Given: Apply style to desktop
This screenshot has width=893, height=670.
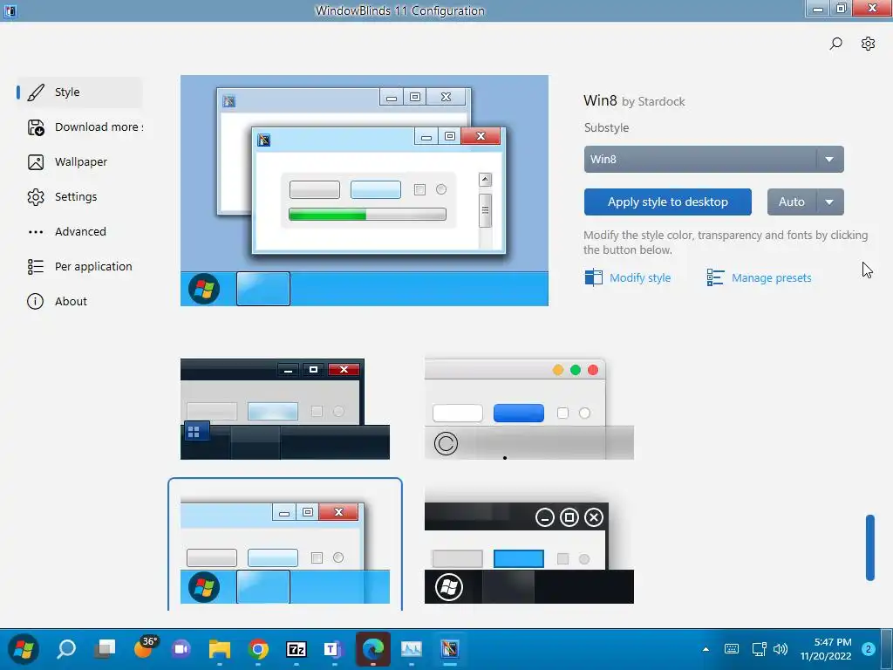Looking at the screenshot, I should 667,202.
